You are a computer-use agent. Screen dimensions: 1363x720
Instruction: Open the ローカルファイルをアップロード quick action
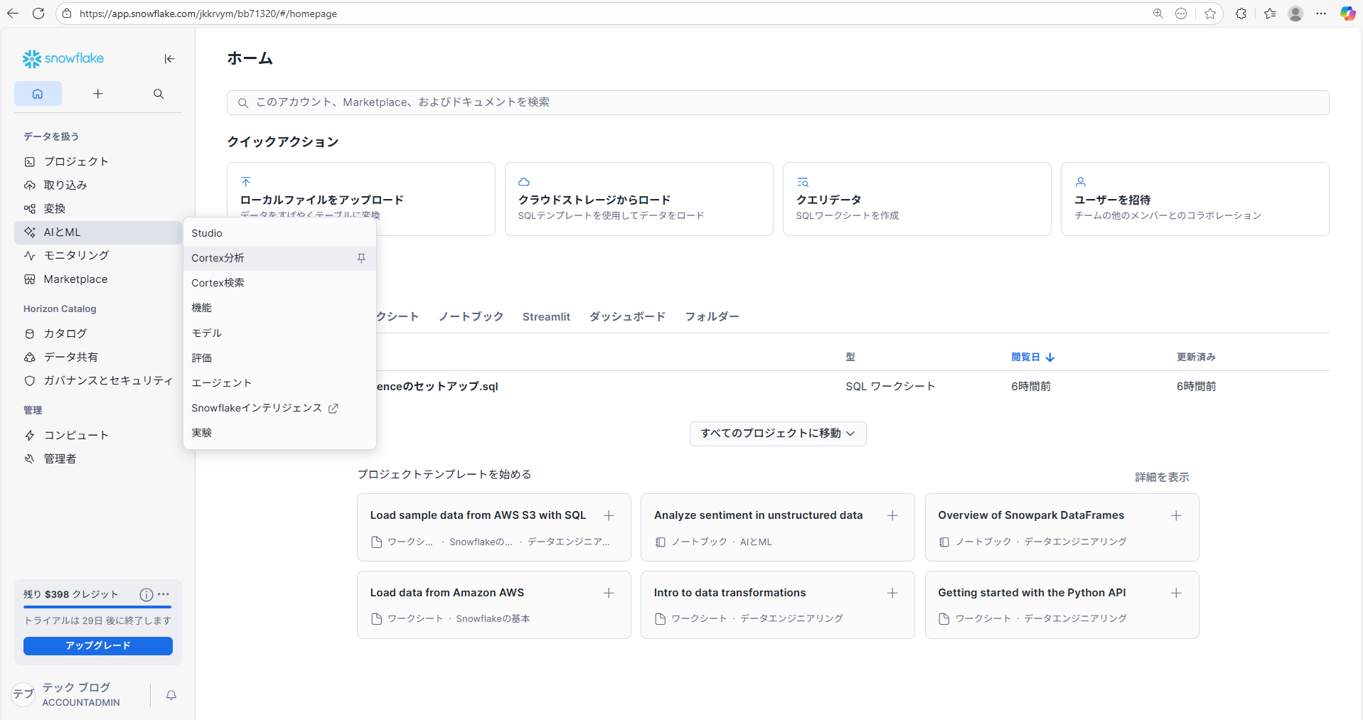(360, 199)
